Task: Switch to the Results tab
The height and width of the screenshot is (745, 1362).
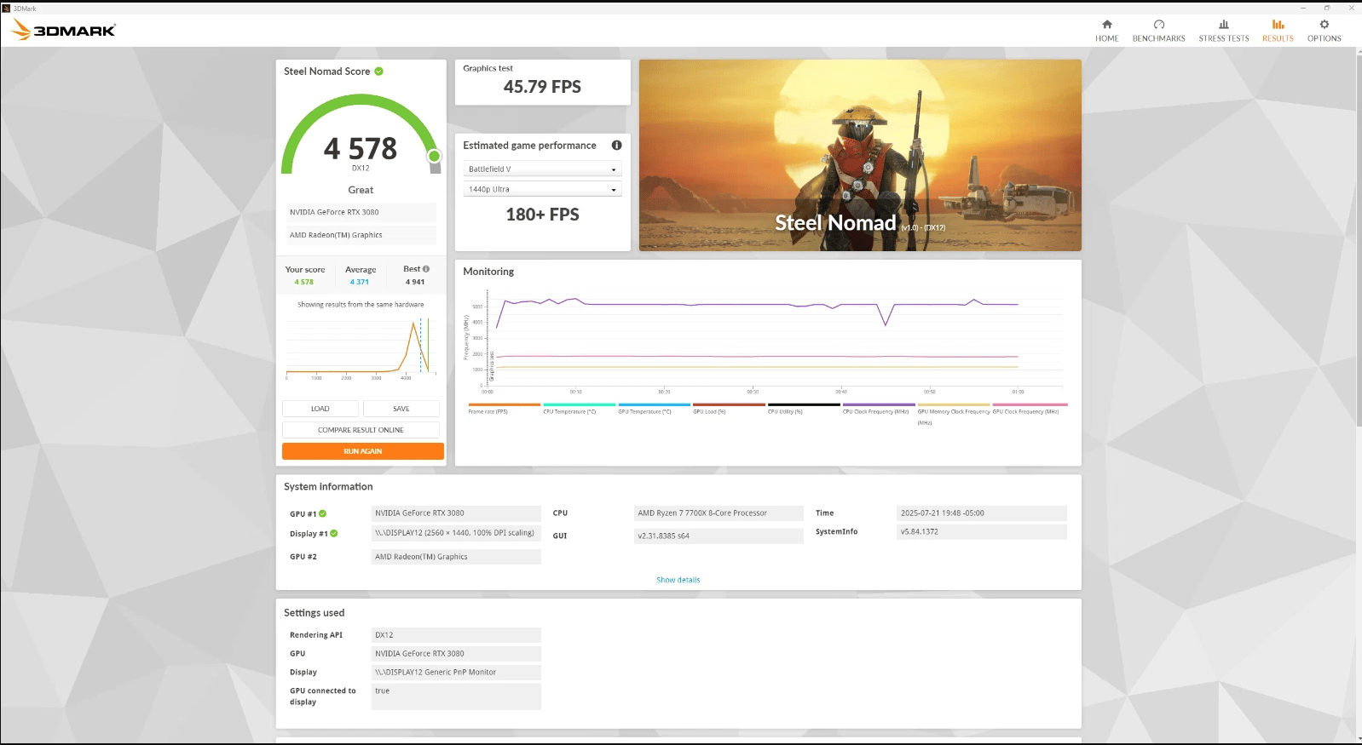Action: pyautogui.click(x=1278, y=31)
